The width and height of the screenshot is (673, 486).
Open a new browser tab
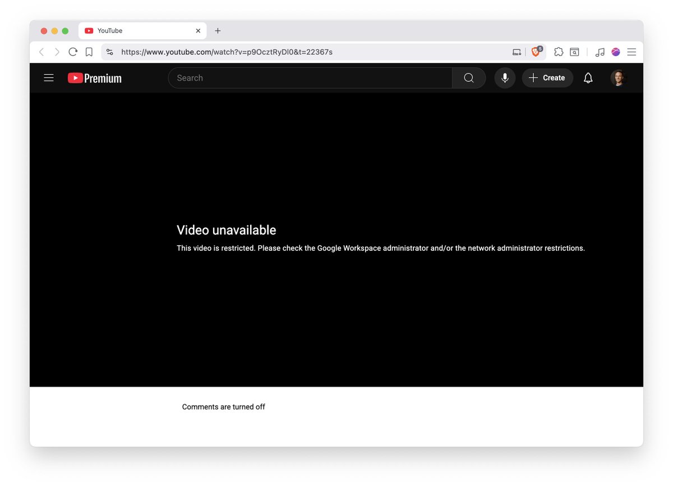(218, 31)
